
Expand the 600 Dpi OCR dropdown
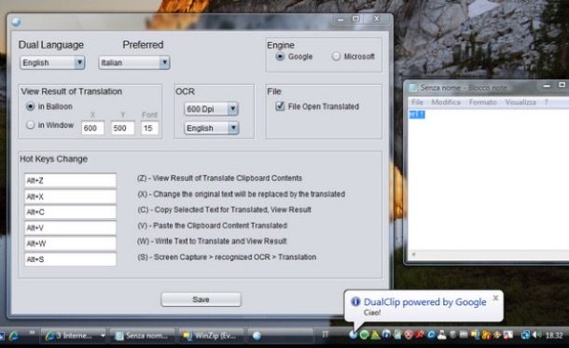coord(211,109)
